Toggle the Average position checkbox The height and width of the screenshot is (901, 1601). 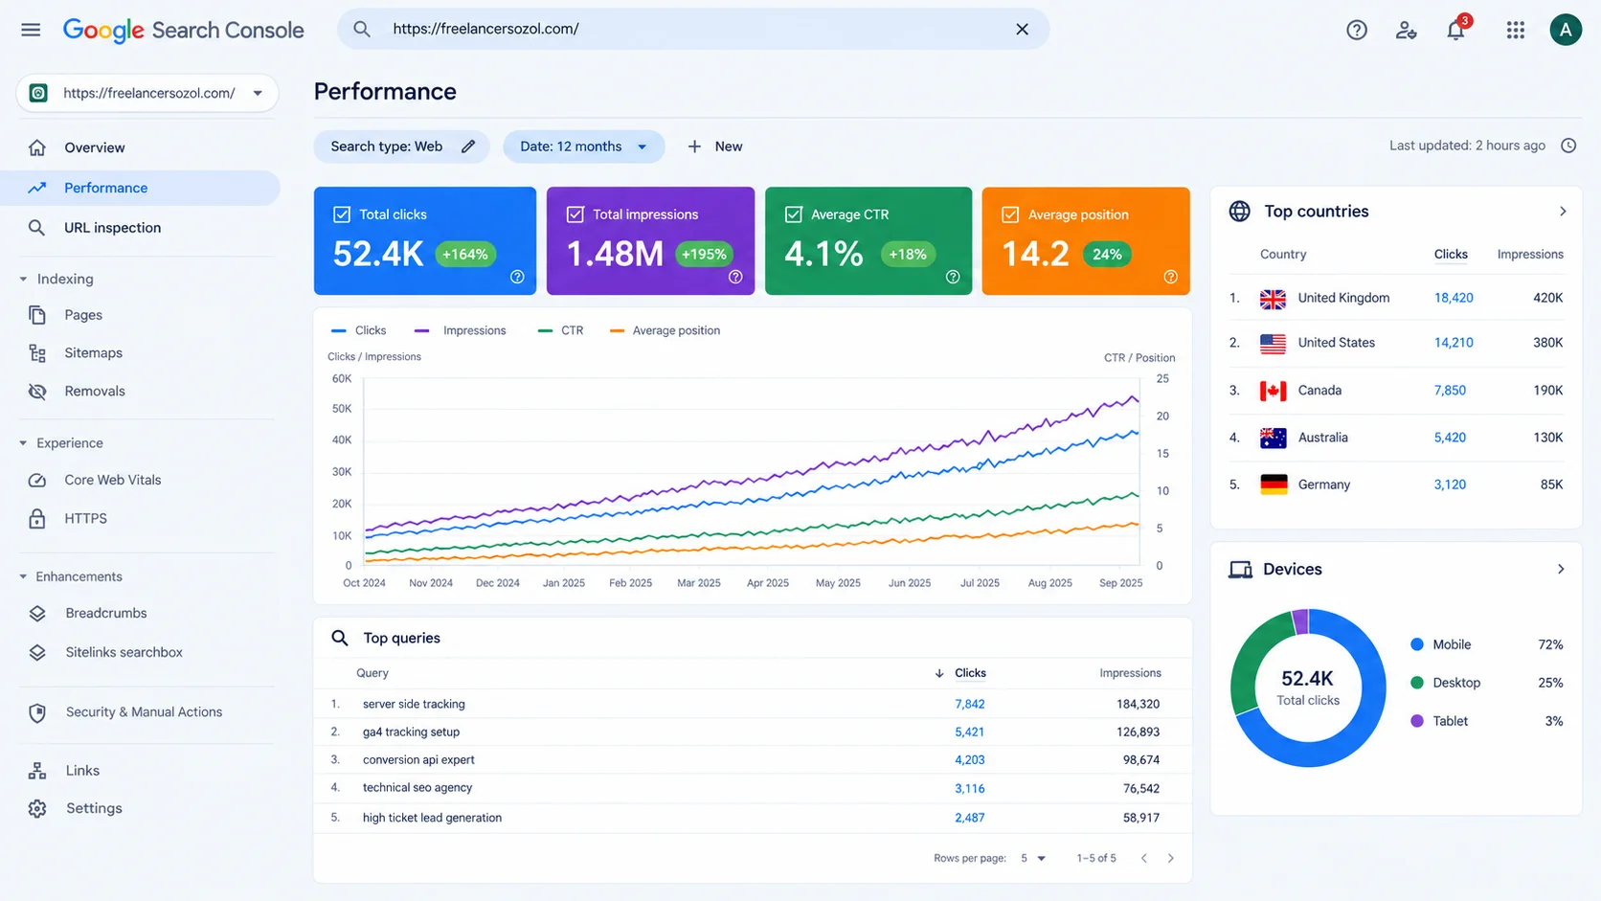point(1010,214)
